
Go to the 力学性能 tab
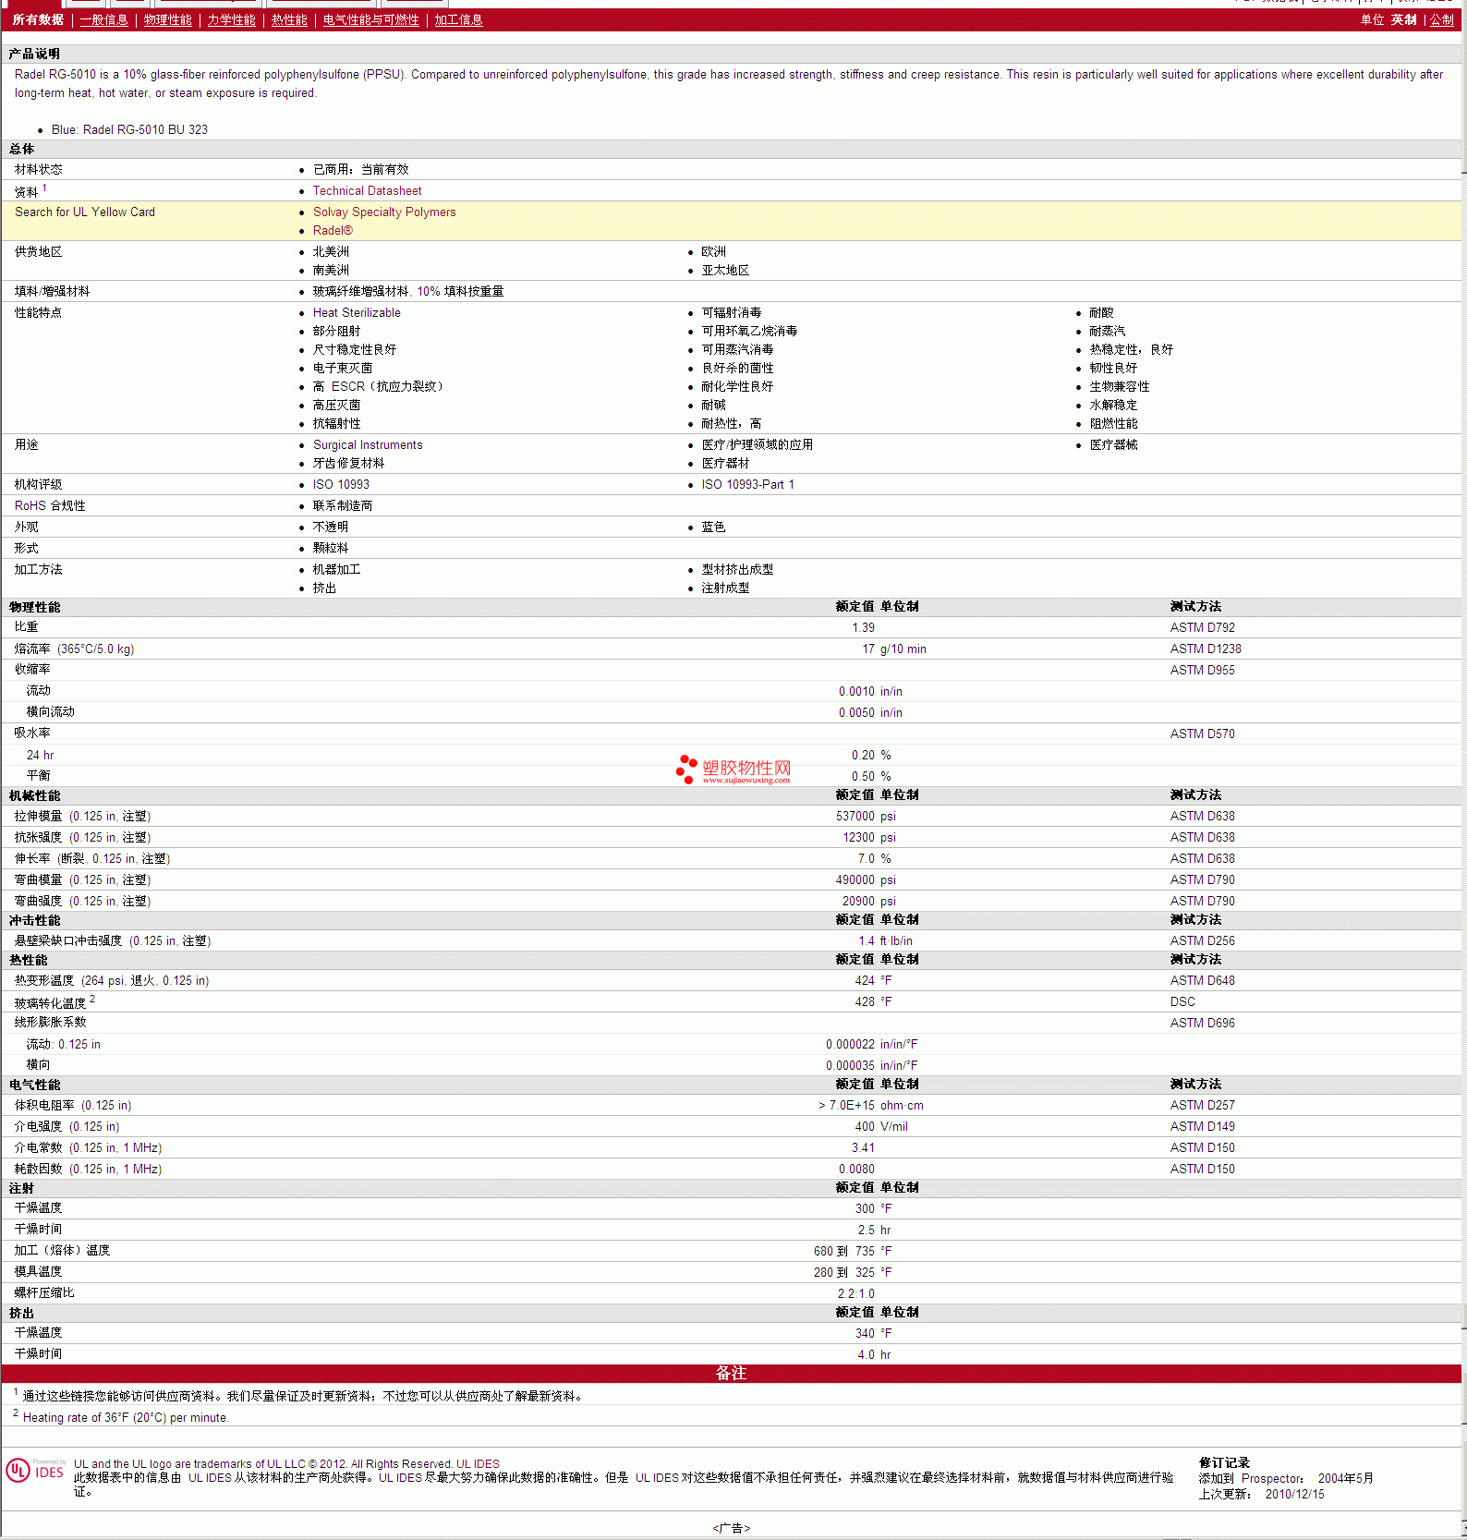tap(231, 19)
